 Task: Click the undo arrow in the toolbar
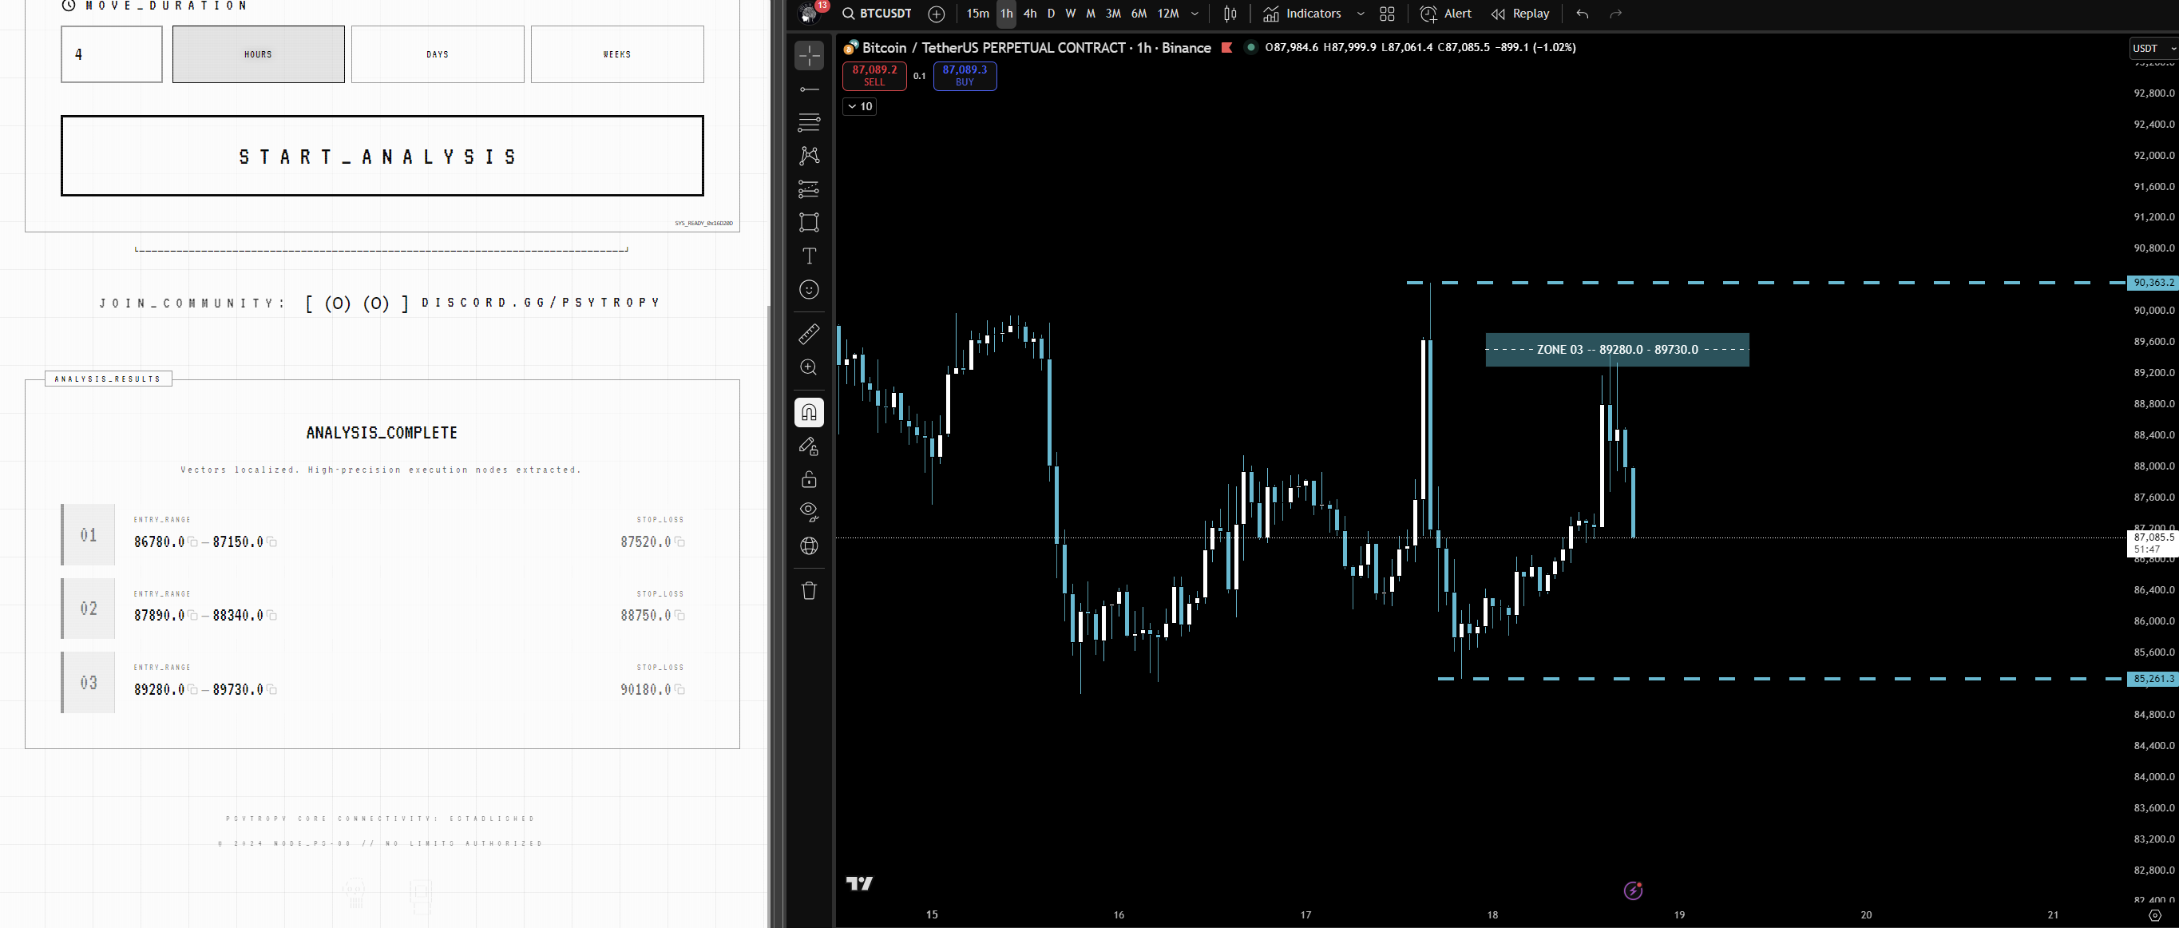pos(1581,14)
